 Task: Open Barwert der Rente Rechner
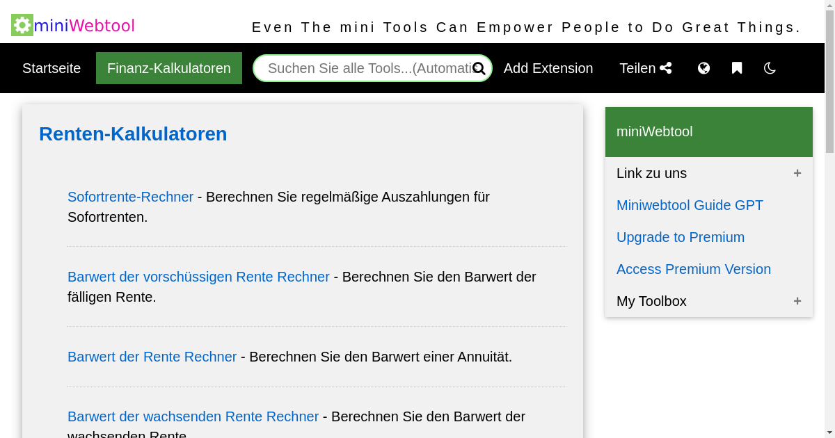(x=152, y=357)
